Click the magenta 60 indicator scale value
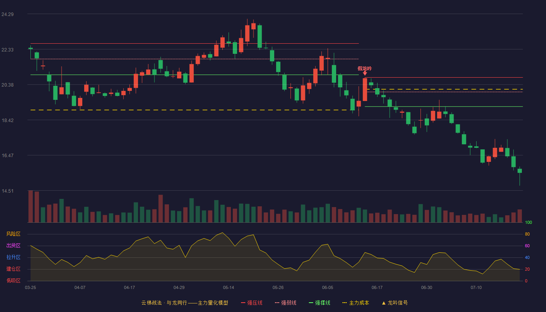Viewport: 546px width, 312px height. tap(527, 246)
